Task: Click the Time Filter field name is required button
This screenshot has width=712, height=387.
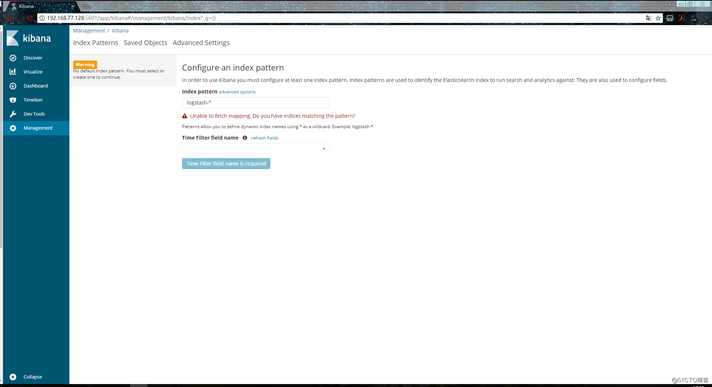Action: pyautogui.click(x=226, y=164)
